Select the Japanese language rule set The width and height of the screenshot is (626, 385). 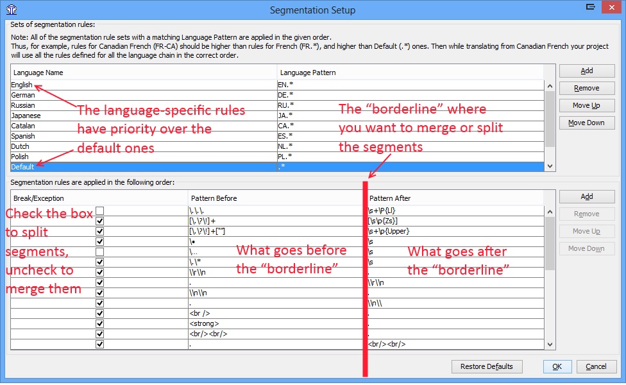click(128, 115)
